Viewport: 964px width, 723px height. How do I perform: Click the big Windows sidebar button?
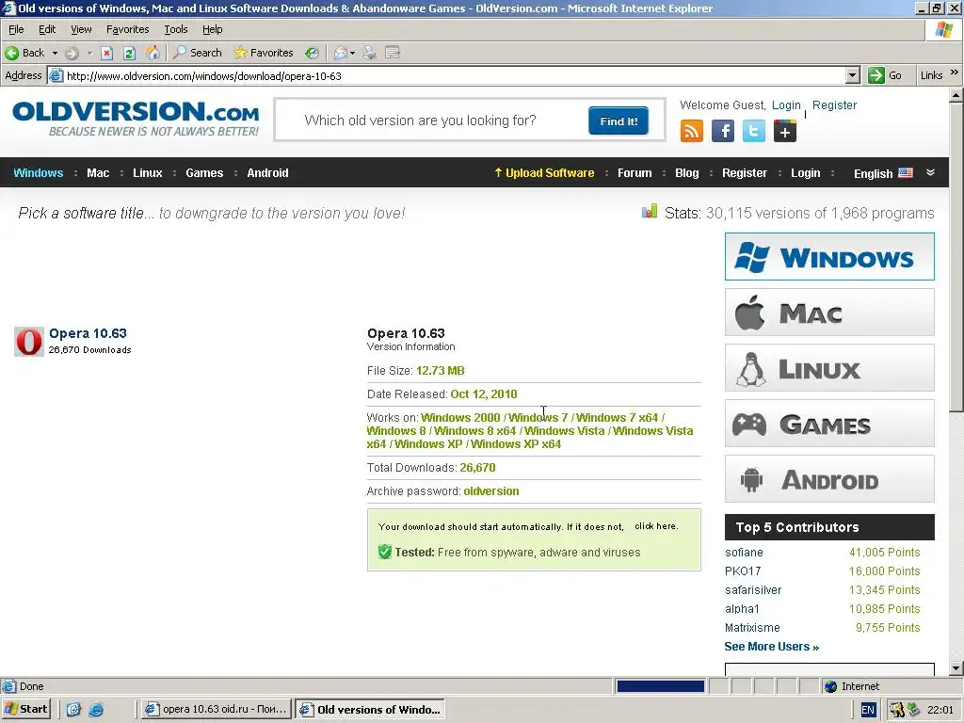coord(829,256)
